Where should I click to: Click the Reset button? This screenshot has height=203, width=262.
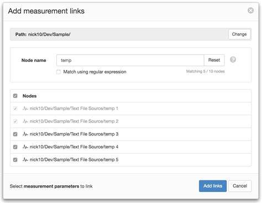214,60
